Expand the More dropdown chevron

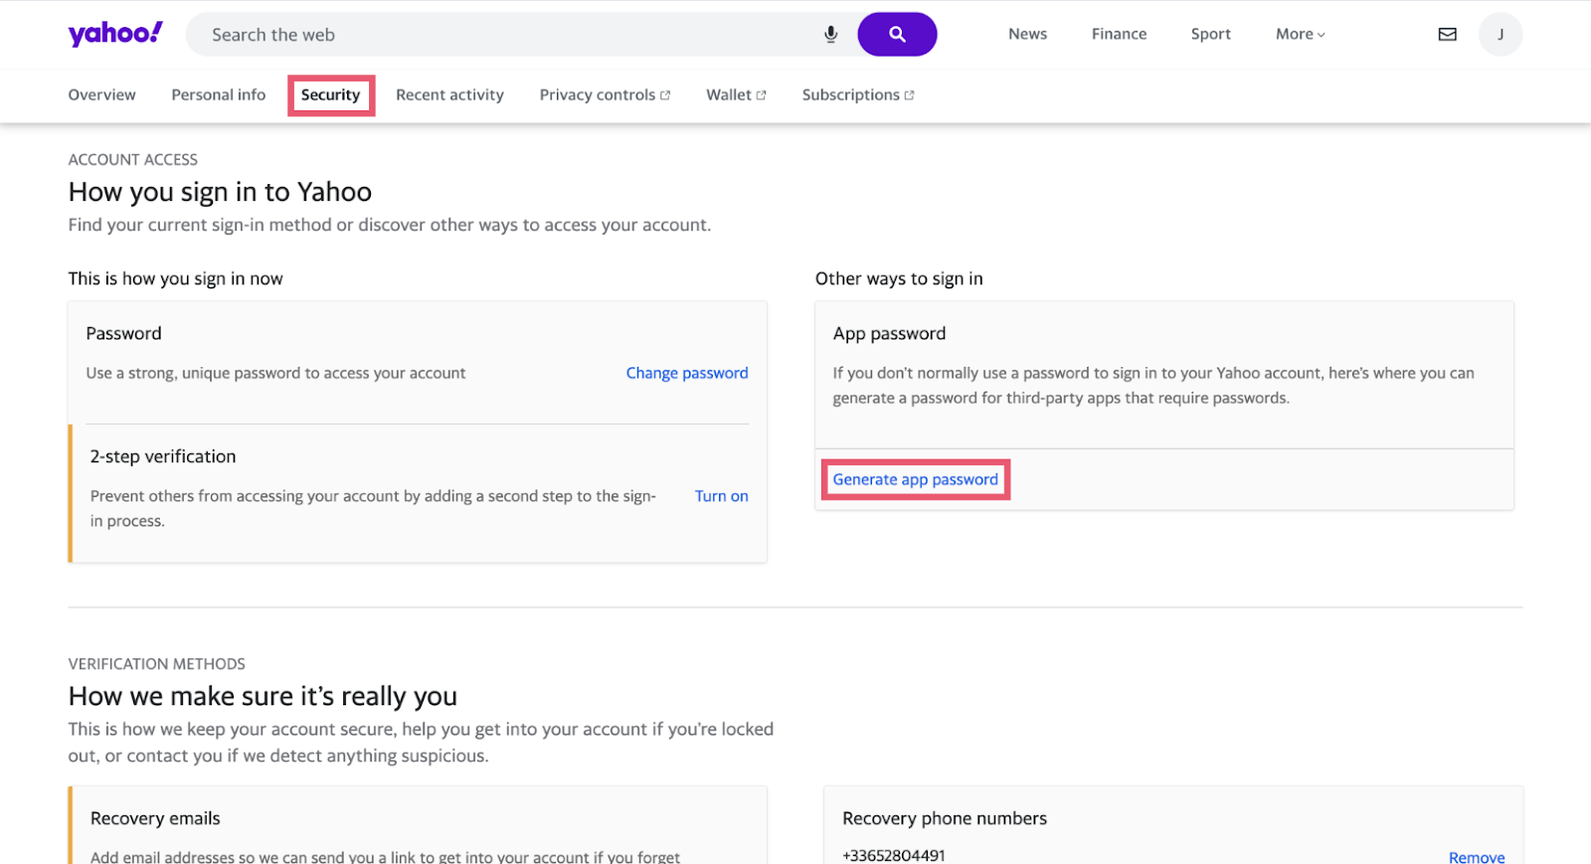(x=1322, y=35)
